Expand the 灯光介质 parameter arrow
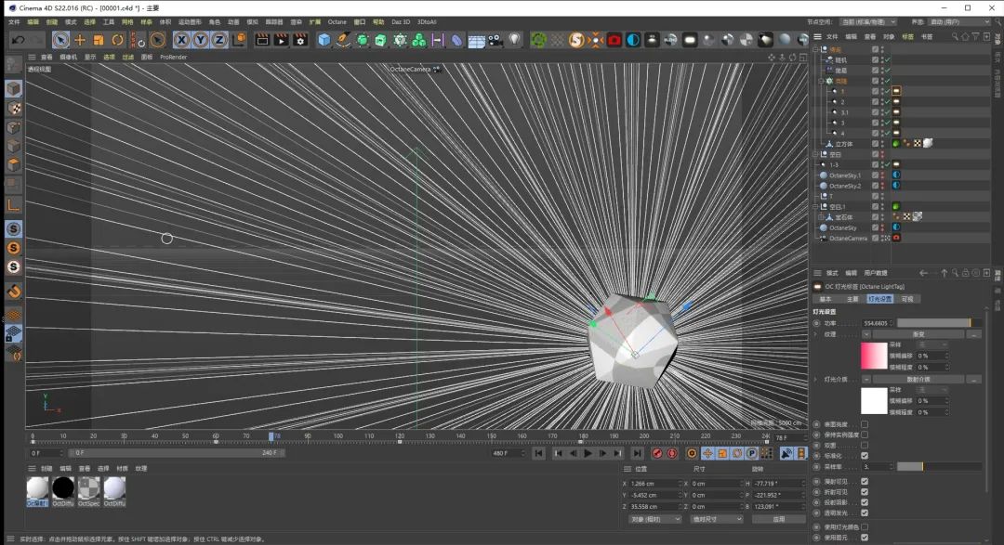Image resolution: width=1004 pixels, height=545 pixels. tap(816, 380)
